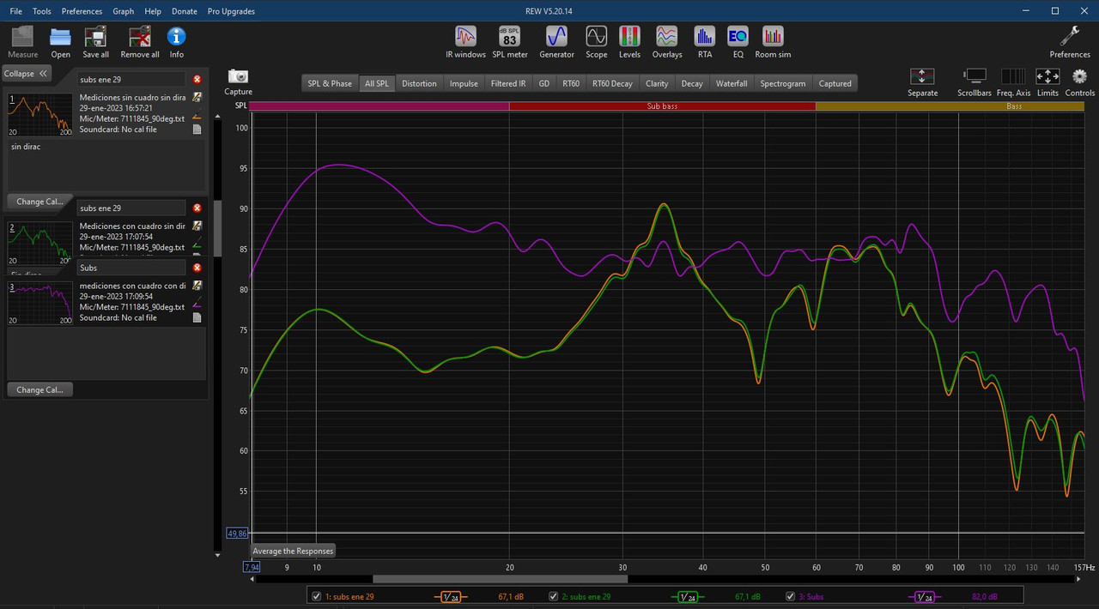Image resolution: width=1099 pixels, height=609 pixels.
Task: Capture graph with camera icon
Action: click(239, 81)
